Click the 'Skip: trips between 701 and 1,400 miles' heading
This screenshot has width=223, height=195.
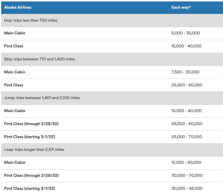(x=39, y=59)
